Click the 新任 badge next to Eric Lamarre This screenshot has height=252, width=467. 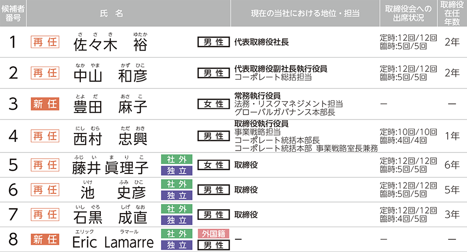(44, 239)
